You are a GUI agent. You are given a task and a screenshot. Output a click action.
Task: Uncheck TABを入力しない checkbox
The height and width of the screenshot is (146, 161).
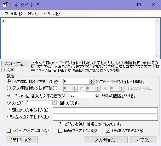(x=108, y=131)
